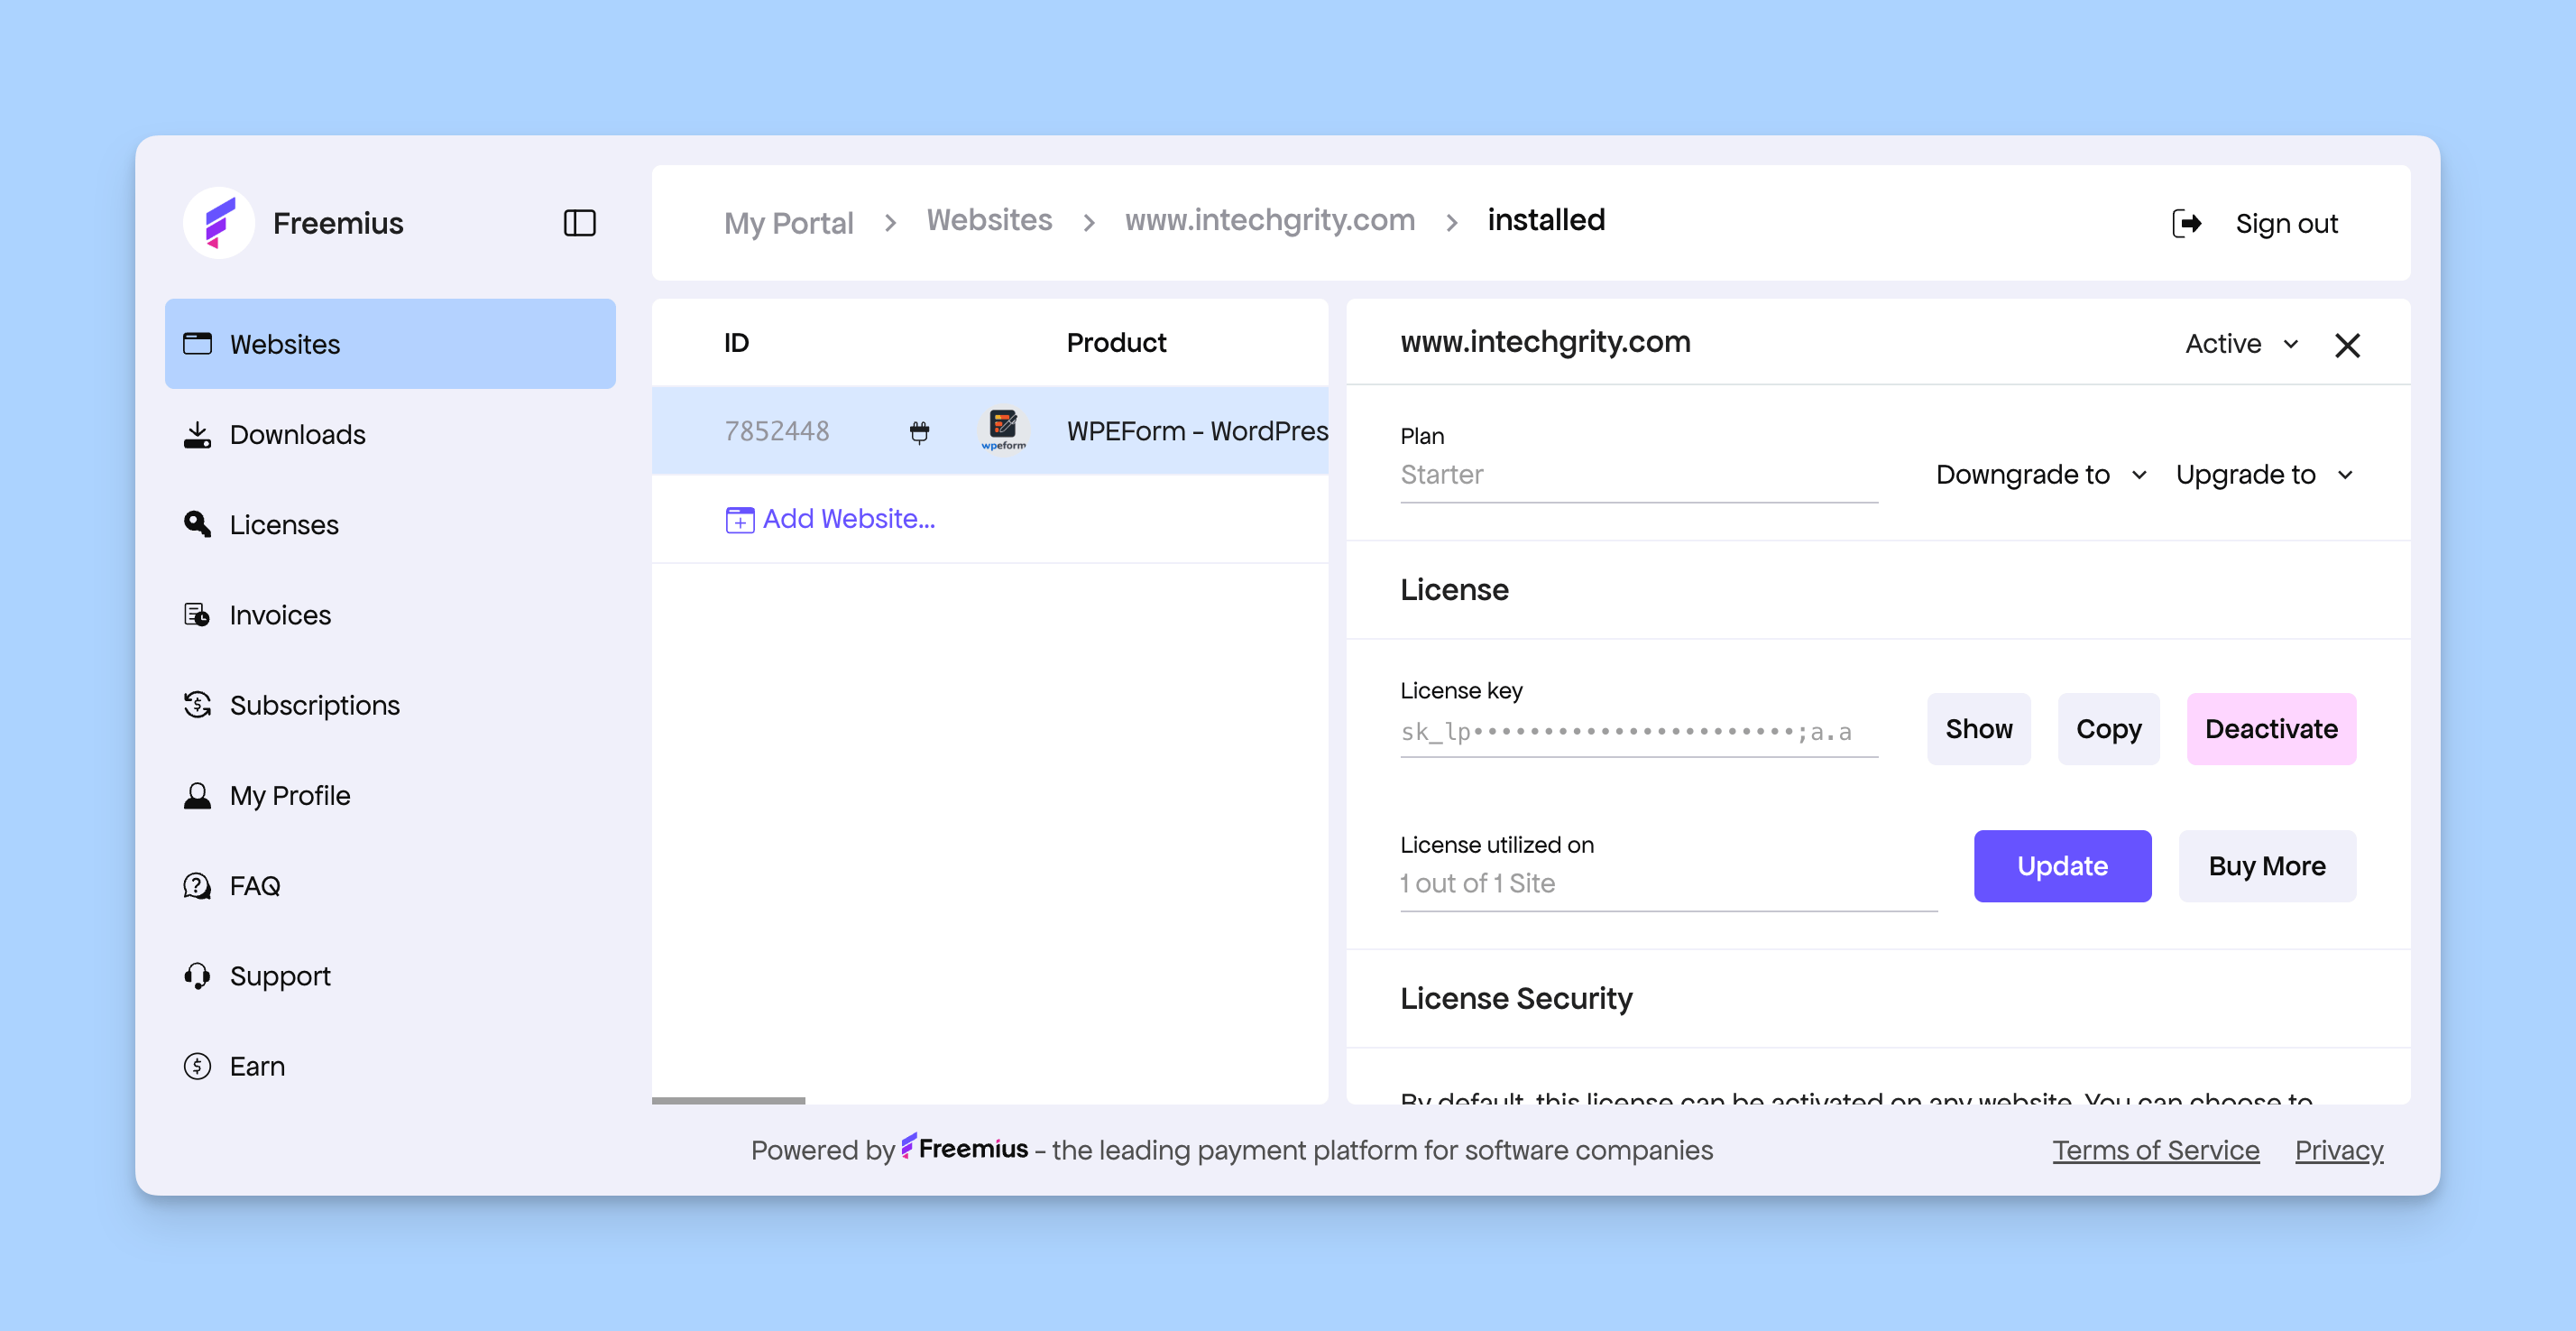
Task: Select My Profile menu item
Action: coord(289,795)
